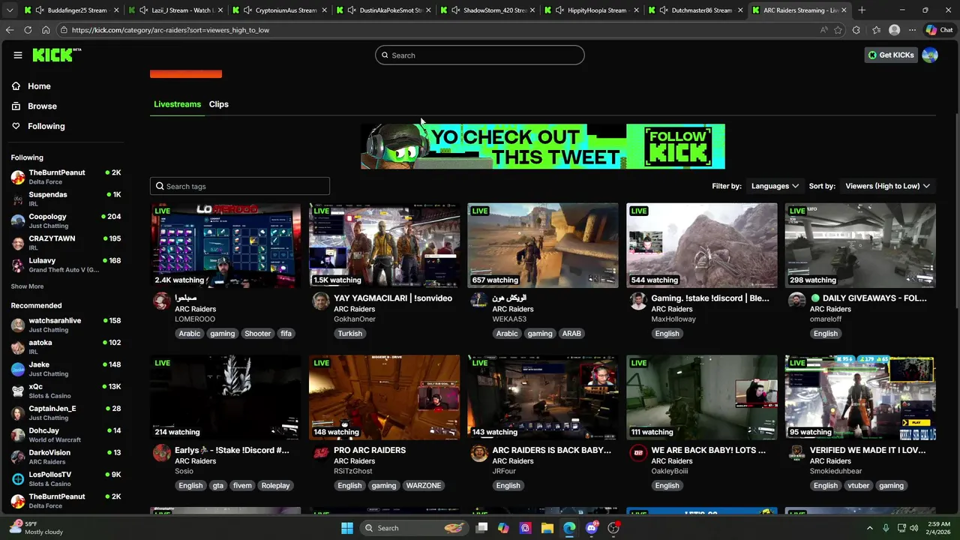Click Coopology avatar in sidebar
960x540 pixels.
pyautogui.click(x=18, y=221)
